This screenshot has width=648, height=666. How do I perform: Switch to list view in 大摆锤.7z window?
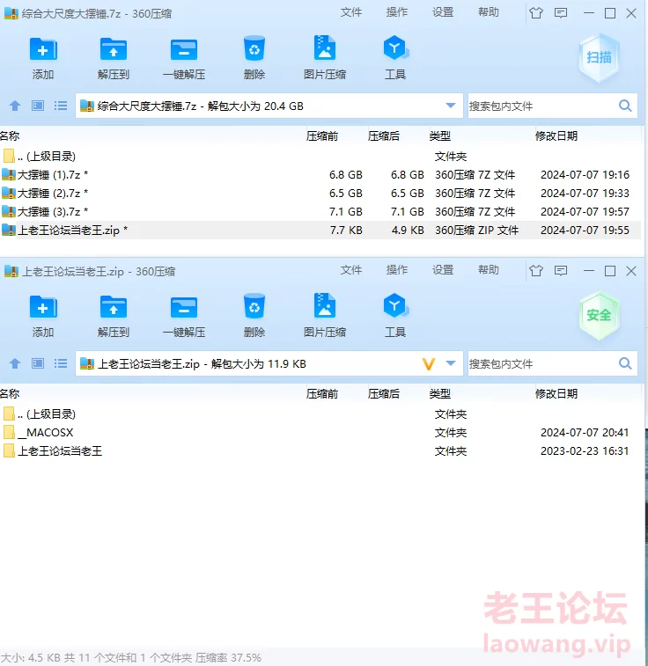click(61, 106)
